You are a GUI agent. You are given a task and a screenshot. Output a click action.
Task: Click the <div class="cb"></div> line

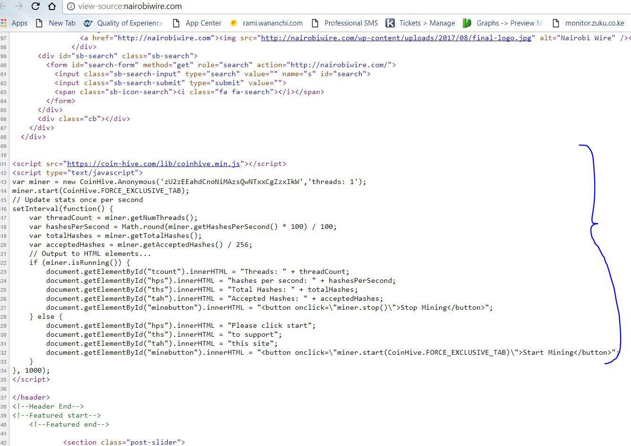pos(84,119)
